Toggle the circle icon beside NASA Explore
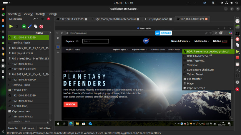This screenshot has height=135, width=241. click(77, 41)
